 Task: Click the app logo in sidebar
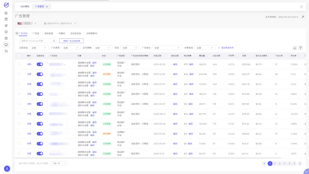click(x=6, y=5)
